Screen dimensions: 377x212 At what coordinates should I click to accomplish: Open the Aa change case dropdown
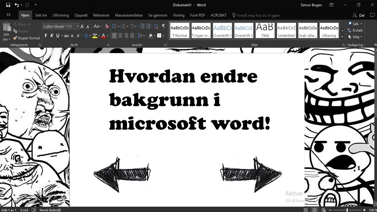coord(97,26)
